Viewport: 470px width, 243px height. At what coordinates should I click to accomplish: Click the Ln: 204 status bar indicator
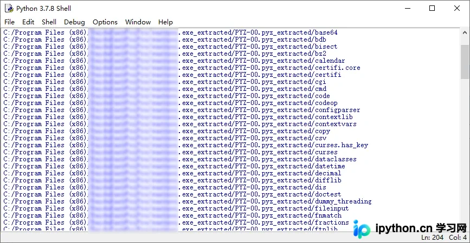click(433, 237)
